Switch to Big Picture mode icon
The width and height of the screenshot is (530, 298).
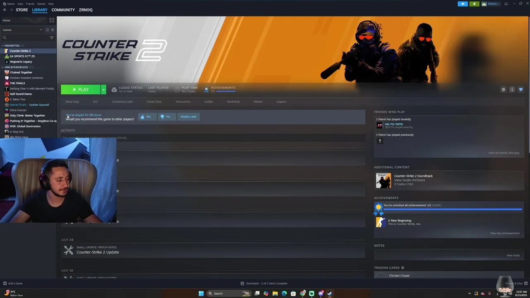point(506,4)
